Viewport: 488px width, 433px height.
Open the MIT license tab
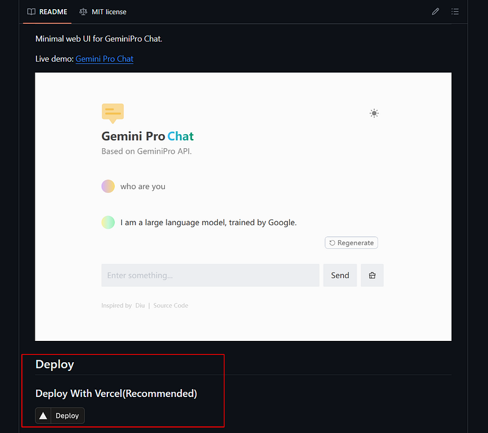(x=103, y=12)
